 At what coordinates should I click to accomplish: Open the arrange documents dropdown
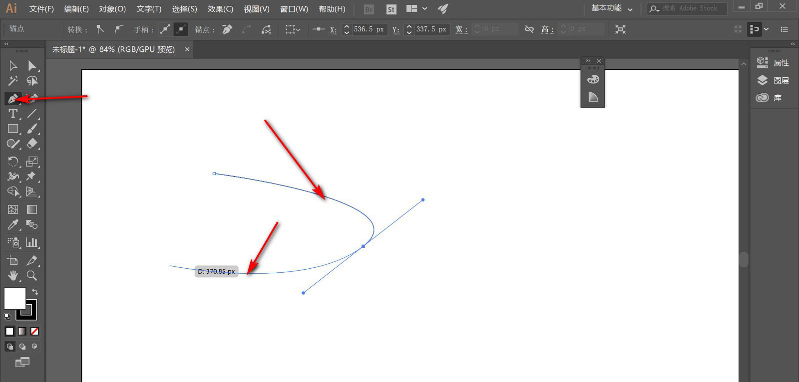[417, 8]
